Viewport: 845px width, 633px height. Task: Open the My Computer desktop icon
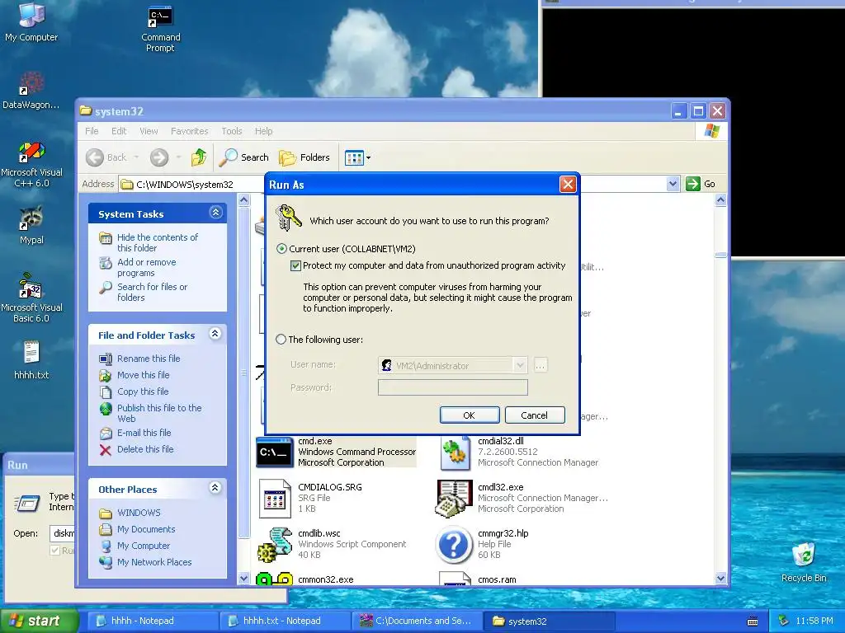point(31,21)
